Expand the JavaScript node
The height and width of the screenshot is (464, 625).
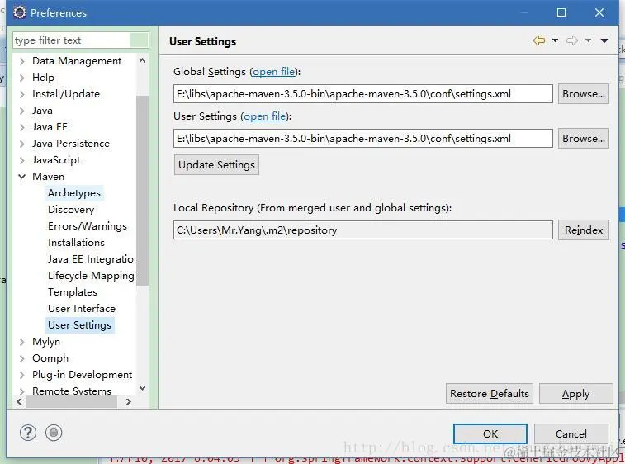[x=22, y=160]
